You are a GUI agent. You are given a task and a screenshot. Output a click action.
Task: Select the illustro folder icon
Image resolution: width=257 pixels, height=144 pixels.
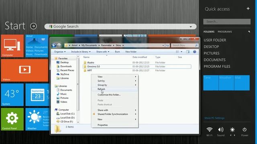[x=85, y=62]
